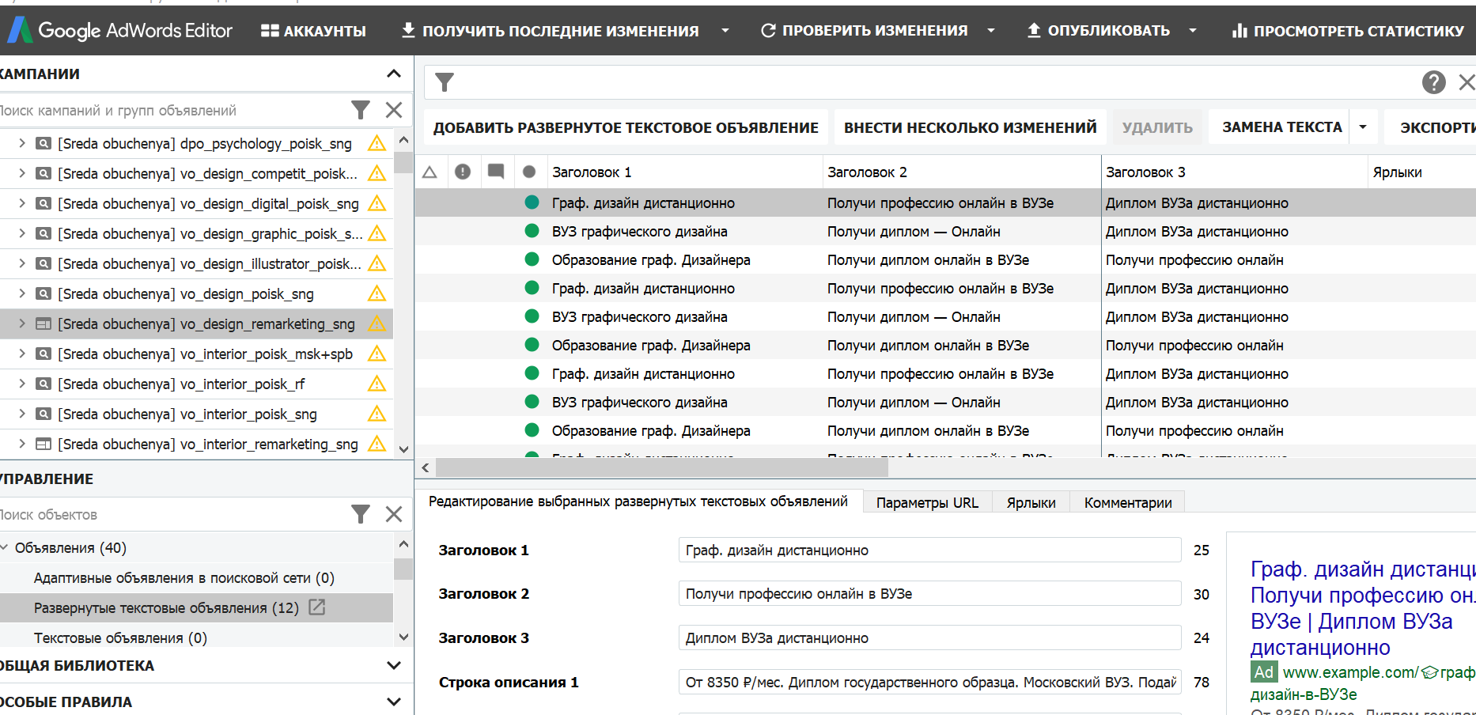Click ДОБАВИТЬ РАЗВЕРНУТОЕ ТЕКСТОВОЕ ОБЪЯВЛЕНИЕ button

(625, 127)
